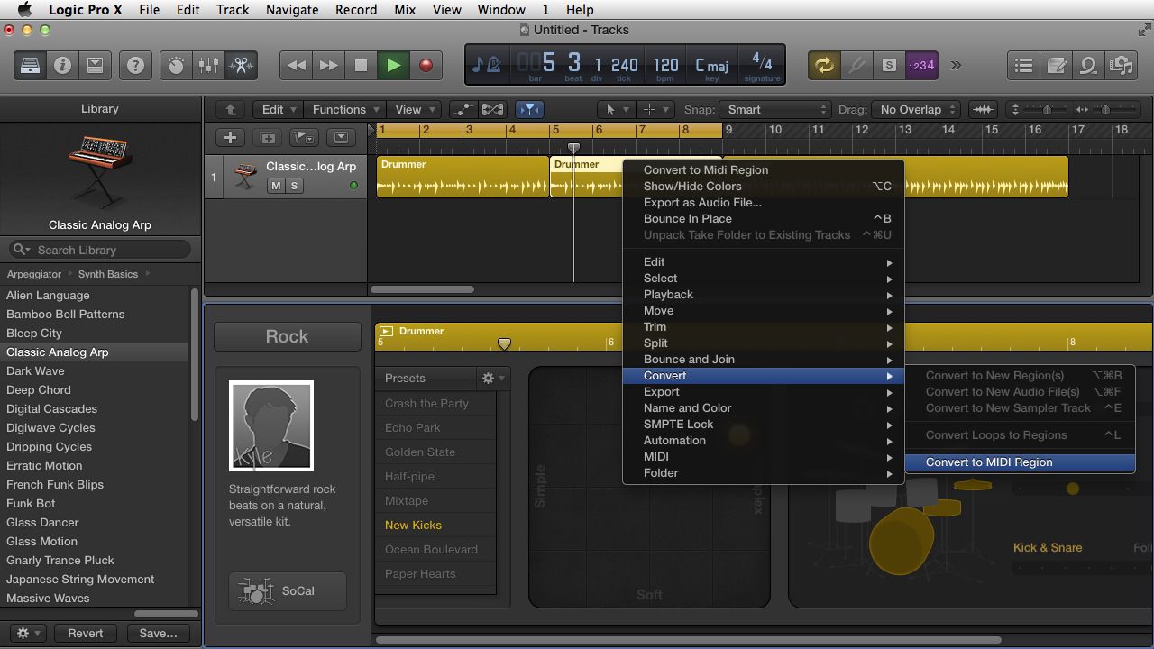The width and height of the screenshot is (1154, 649).
Task: Click the Rock genre button
Action: tap(287, 336)
